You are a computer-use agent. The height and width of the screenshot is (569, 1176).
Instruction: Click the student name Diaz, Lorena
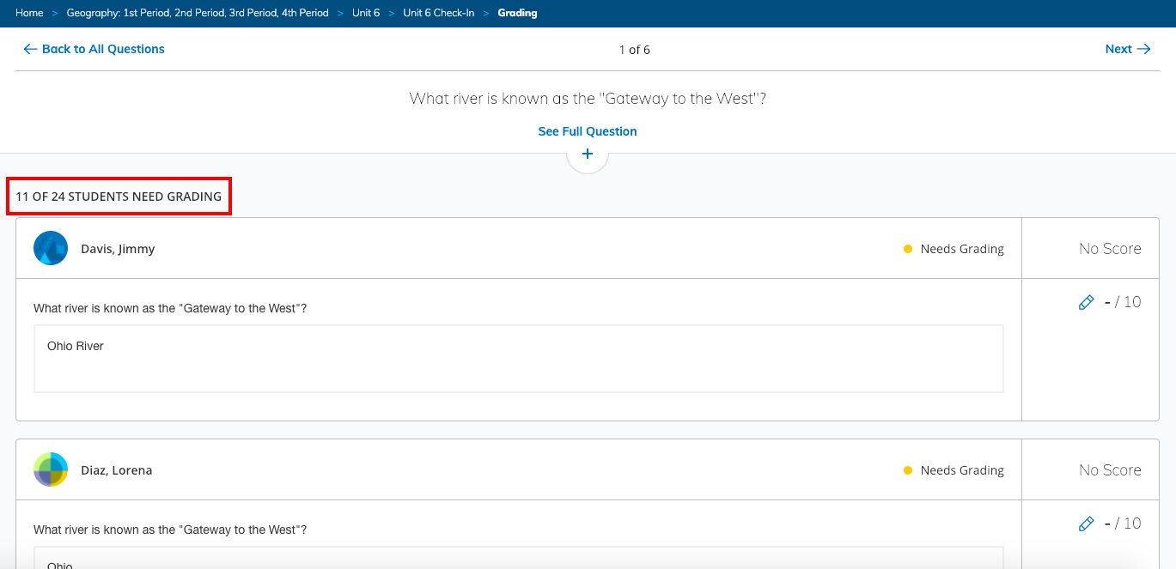116,470
